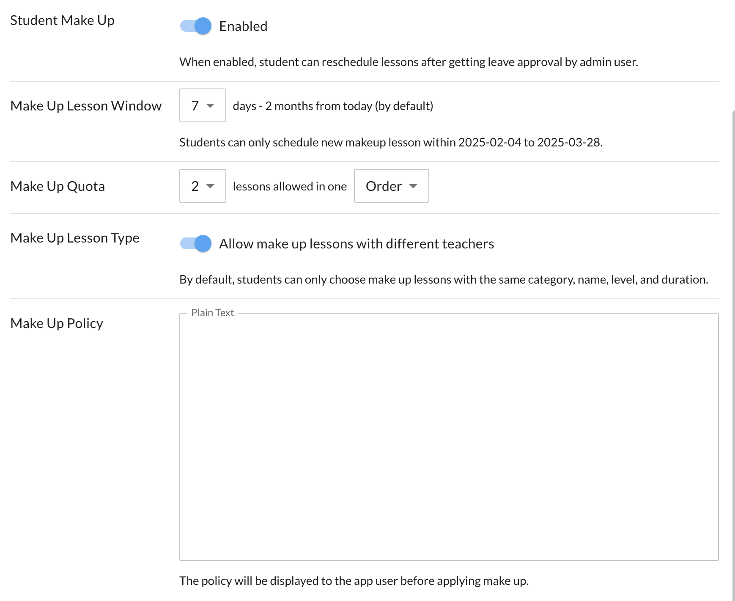
Task: Click the "Enabled" label beside the switch
Action: point(243,26)
